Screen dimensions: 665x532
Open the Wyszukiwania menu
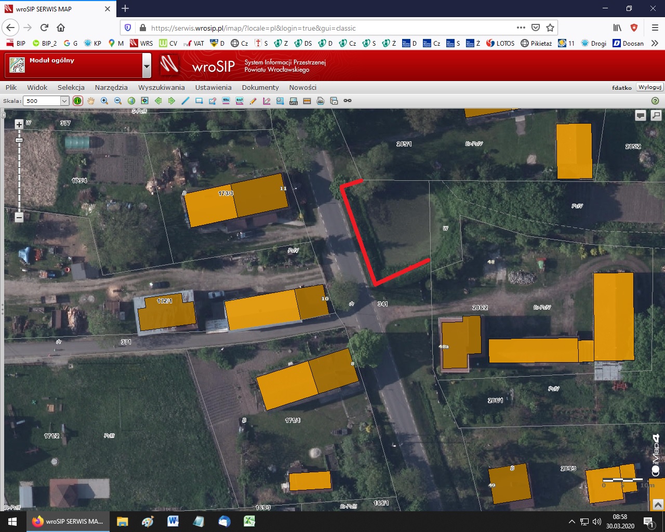(161, 87)
